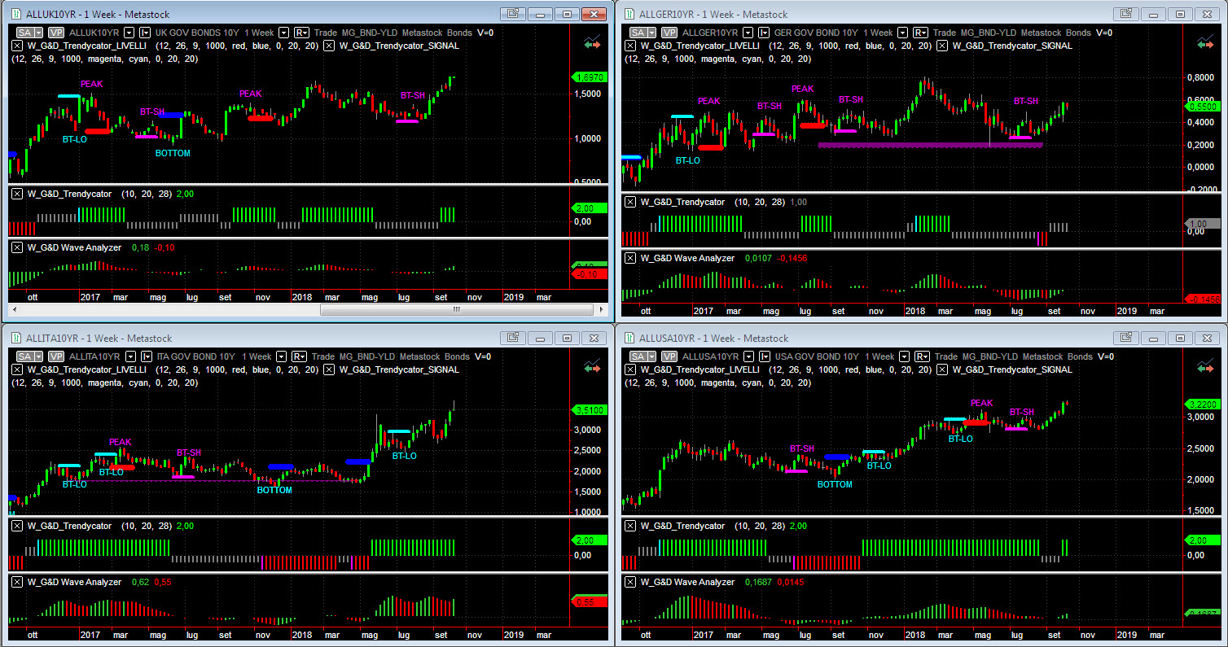Open the symbol dropdown next to ALLGER10YR ticker
Screen dimensions: 1228x647
(x=748, y=33)
